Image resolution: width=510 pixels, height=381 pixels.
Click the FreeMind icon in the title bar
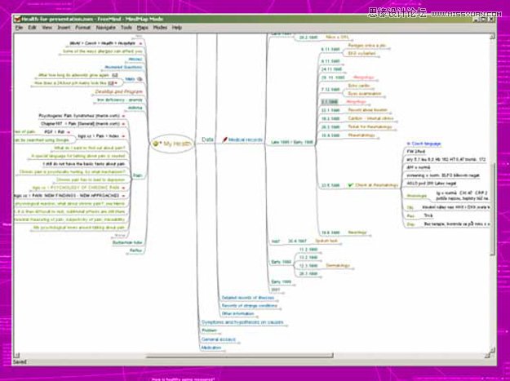(x=17, y=20)
